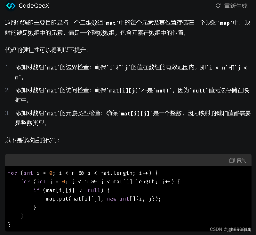The width and height of the screenshot is (256, 235).
Task: Click the CSDN watermark link @jh880811
Action: click(233, 229)
